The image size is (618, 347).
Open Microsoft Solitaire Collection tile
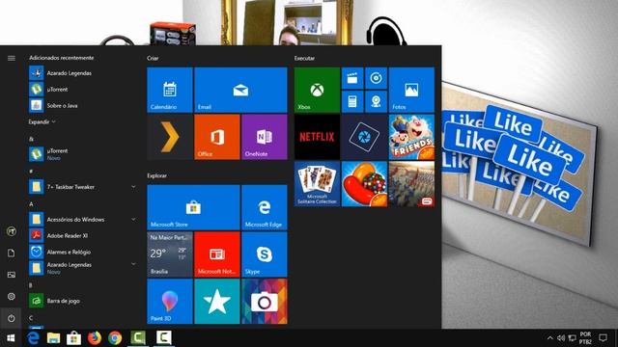click(x=317, y=184)
